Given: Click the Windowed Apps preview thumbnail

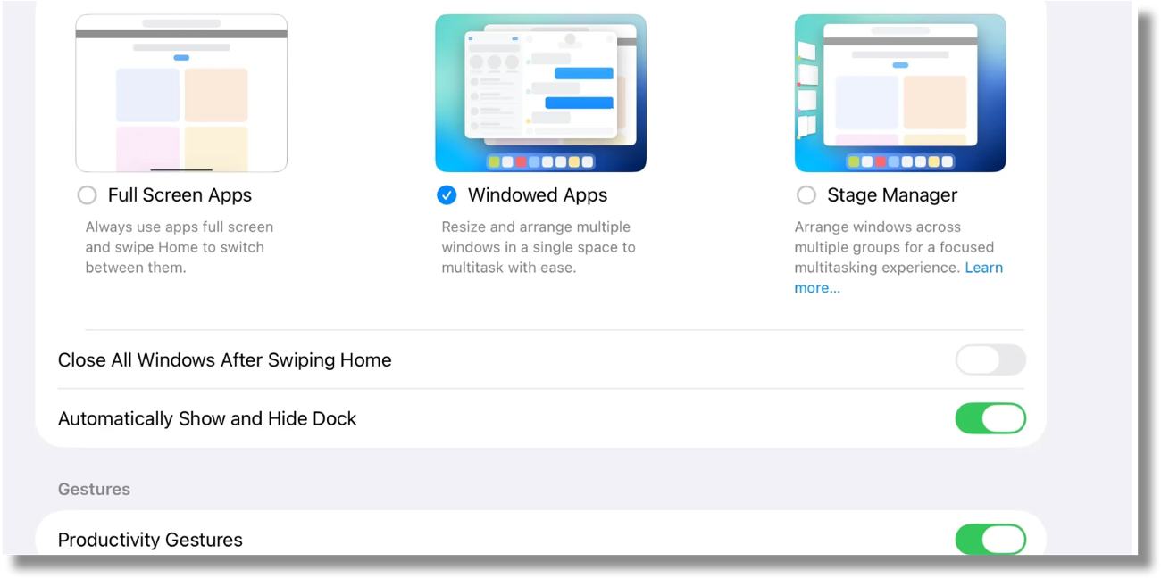Looking at the screenshot, I should coord(540,93).
